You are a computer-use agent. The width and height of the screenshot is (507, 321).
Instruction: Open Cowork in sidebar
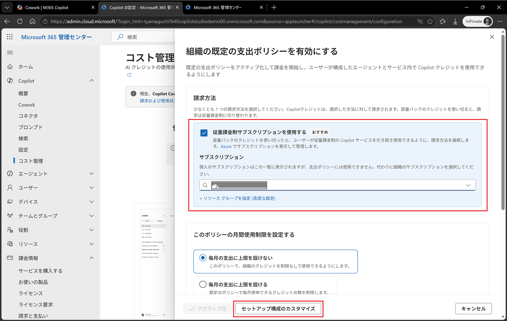pos(27,105)
